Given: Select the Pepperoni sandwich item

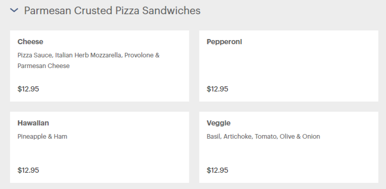Looking at the screenshot, I should click(289, 66).
